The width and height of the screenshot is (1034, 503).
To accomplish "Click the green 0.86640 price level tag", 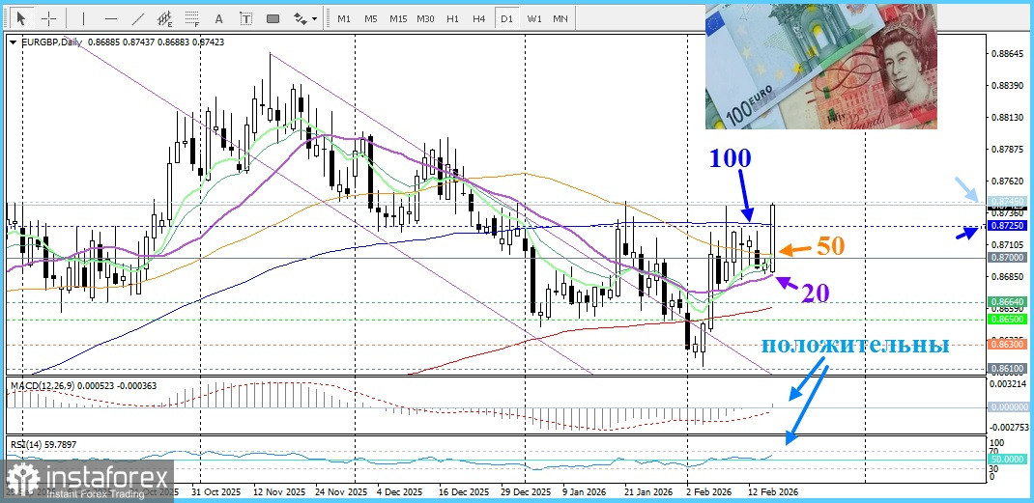I will 1006,301.
